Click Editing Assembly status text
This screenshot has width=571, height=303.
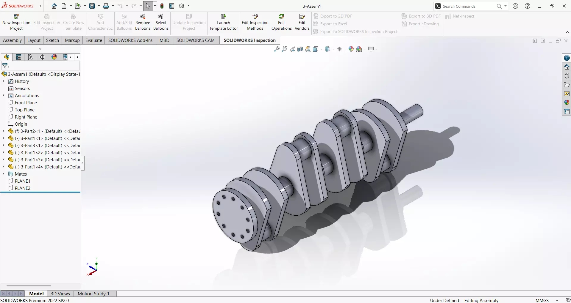(481, 300)
